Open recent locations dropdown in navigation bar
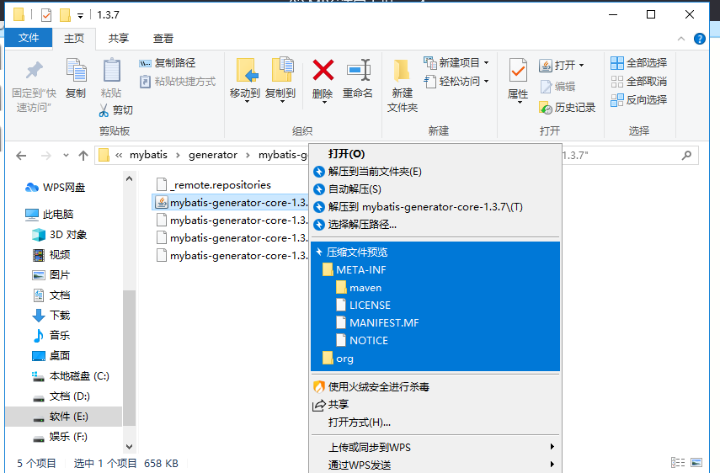Viewport: 720px width, 473px height. coord(67,156)
